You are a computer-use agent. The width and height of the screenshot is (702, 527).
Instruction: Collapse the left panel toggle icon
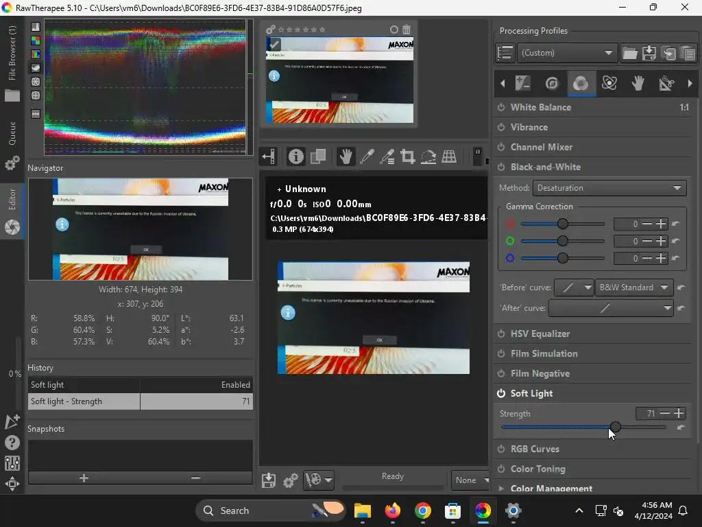click(269, 156)
